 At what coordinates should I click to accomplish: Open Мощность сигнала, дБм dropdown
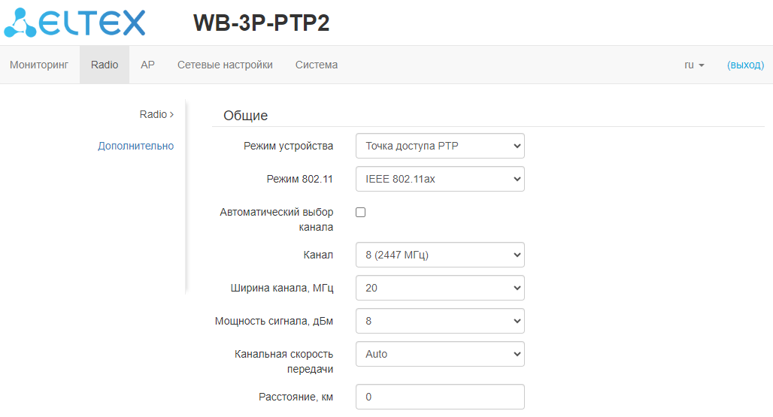[x=440, y=321]
